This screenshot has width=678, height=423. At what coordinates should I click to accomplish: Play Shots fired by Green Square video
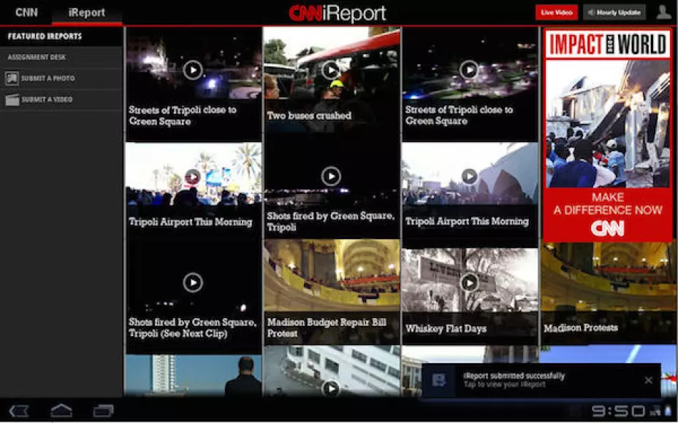pos(330,178)
